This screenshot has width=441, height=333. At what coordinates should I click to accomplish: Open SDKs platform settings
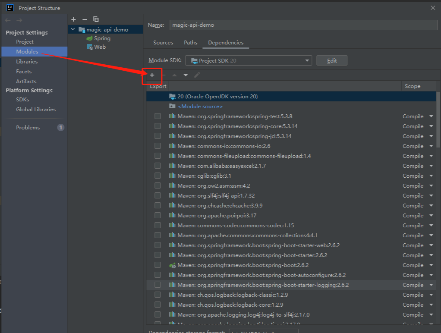click(x=22, y=100)
